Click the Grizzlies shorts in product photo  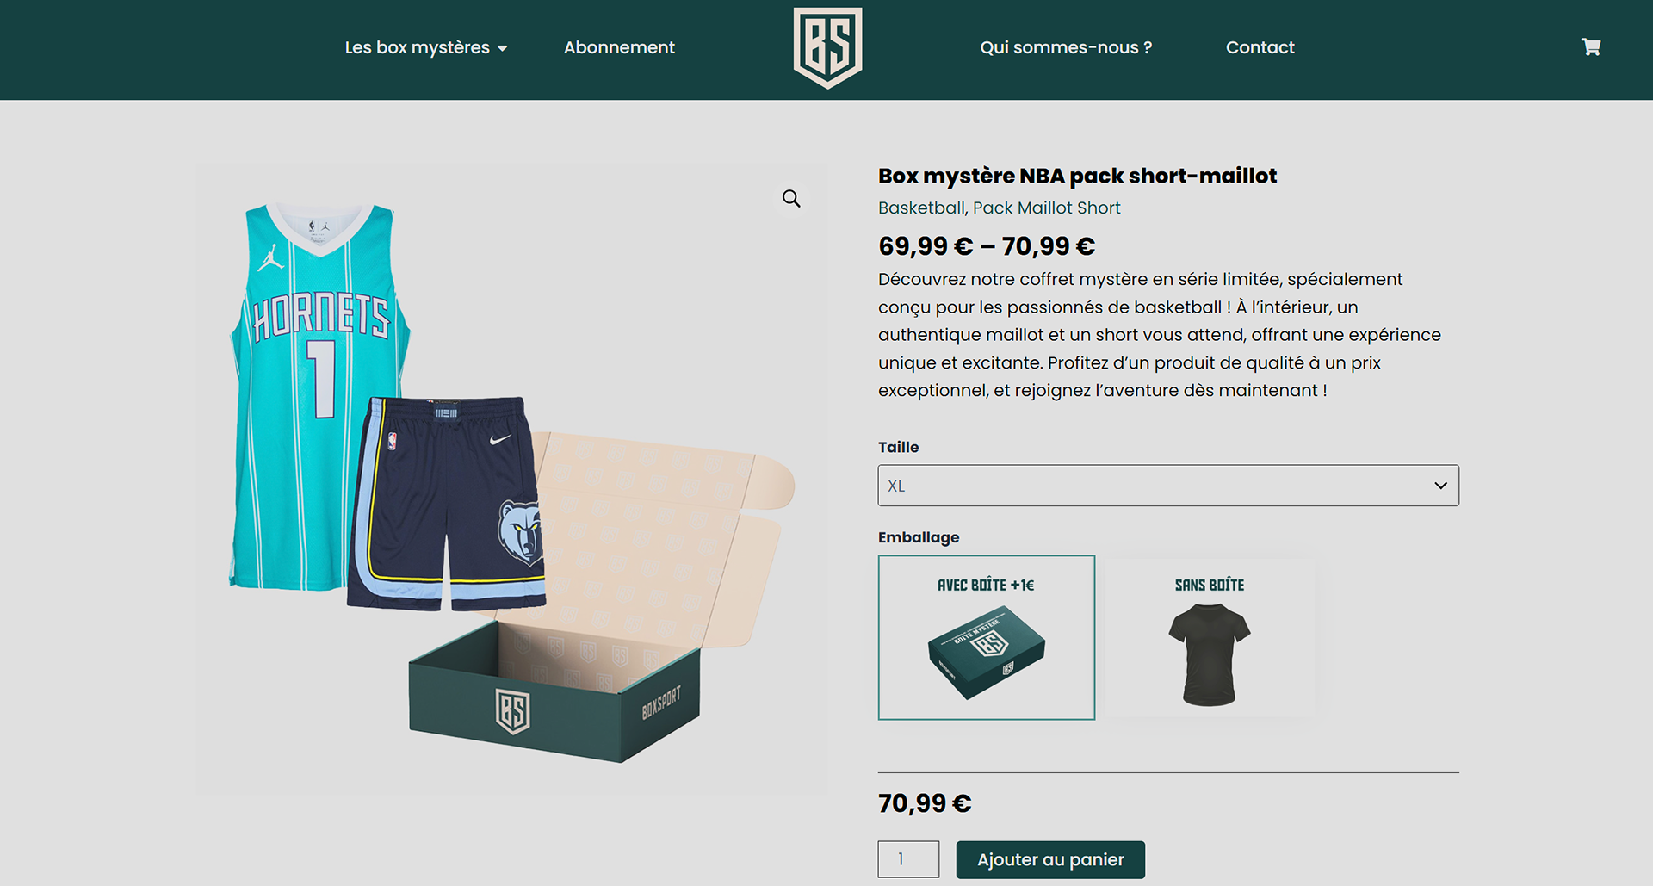(447, 505)
